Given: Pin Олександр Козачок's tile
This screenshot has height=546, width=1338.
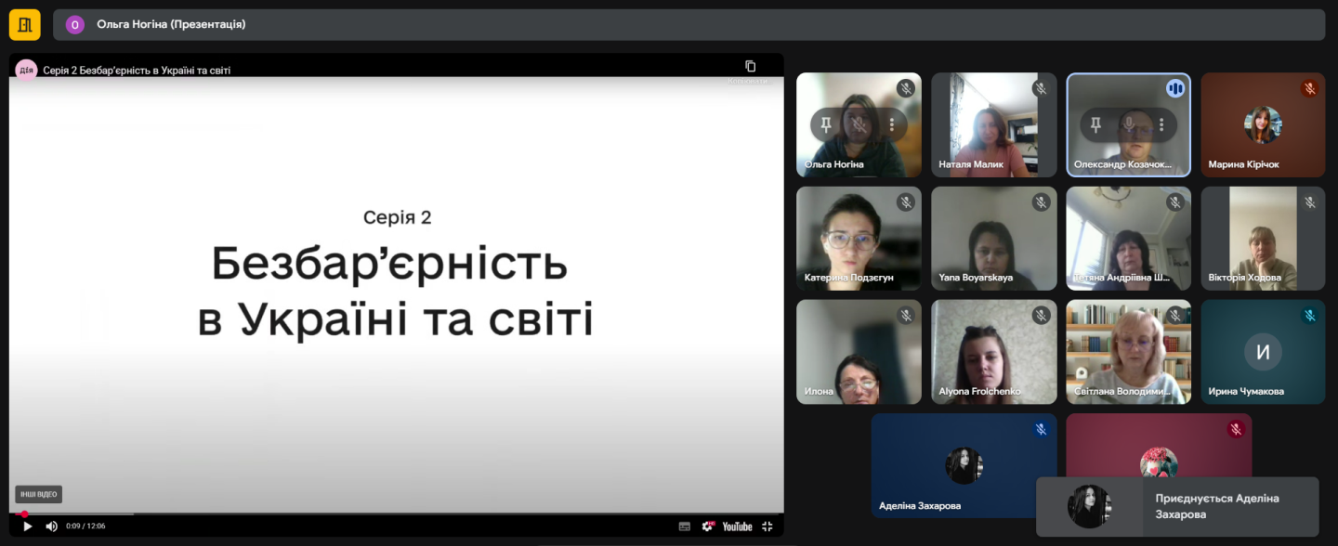Looking at the screenshot, I should tap(1095, 124).
